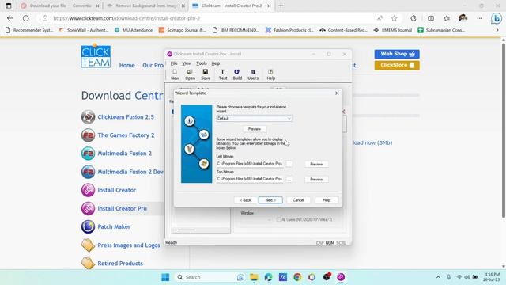Click the New toolbar icon in Install Creator
This screenshot has width=506, height=285.
coord(175,74)
